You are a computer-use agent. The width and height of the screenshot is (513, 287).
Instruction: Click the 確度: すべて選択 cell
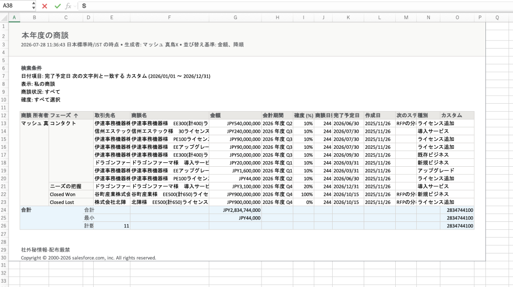41,100
